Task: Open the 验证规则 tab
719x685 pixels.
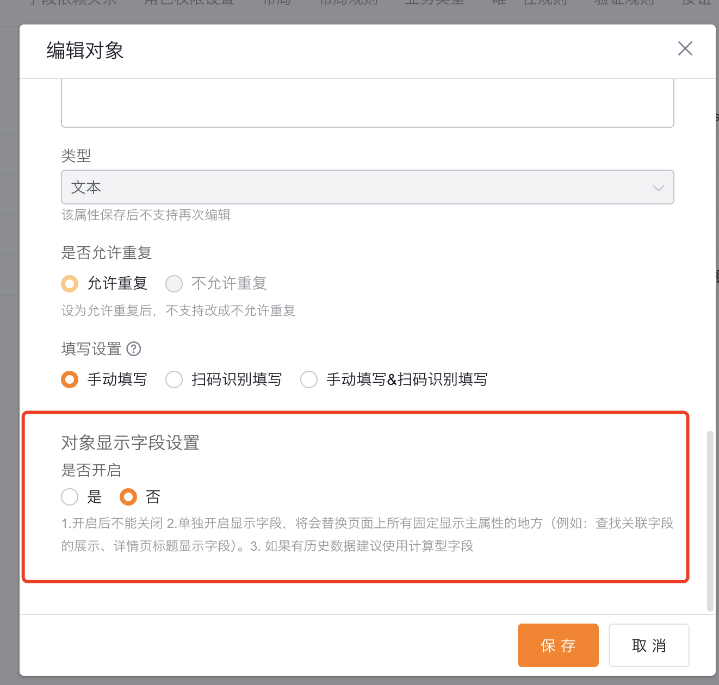Action: tap(623, 3)
